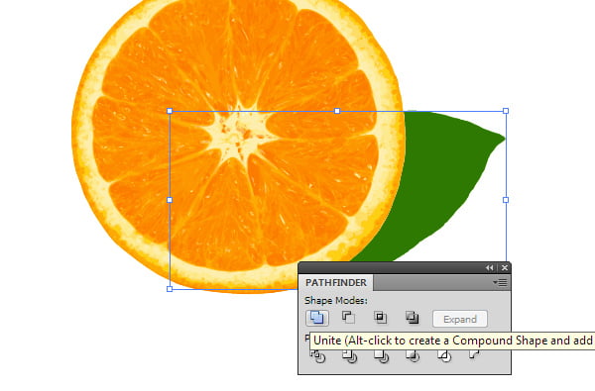The image size is (595, 391).
Task: Open the Pathfinder panel options menu
Action: pos(500,283)
